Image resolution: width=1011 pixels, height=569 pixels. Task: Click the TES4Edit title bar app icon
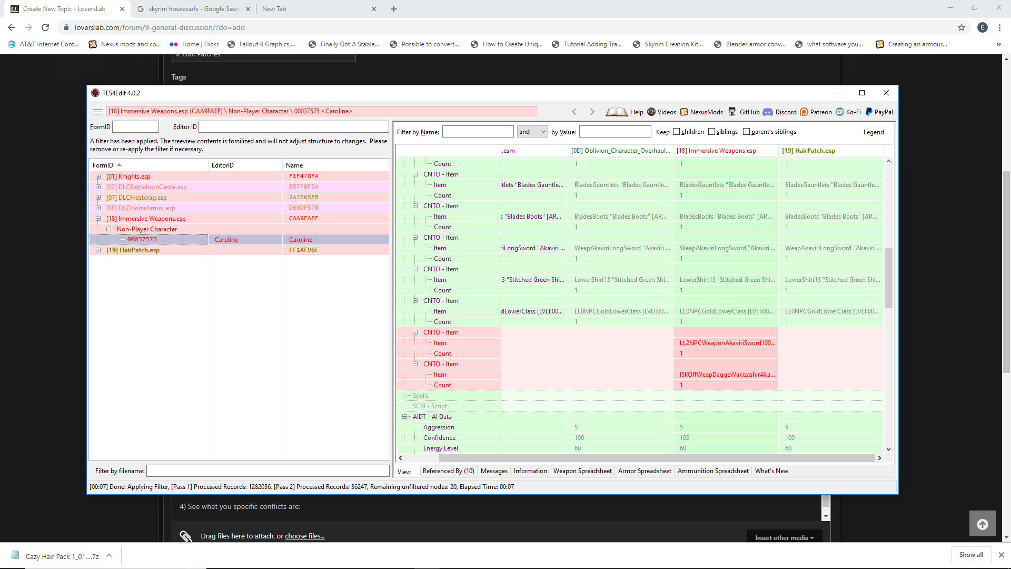point(95,93)
